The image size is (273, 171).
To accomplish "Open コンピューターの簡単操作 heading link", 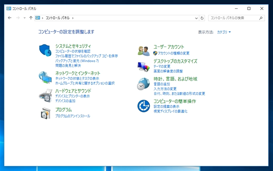I will pos(175,101).
